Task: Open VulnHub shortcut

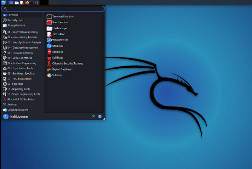Action: pos(74,75)
